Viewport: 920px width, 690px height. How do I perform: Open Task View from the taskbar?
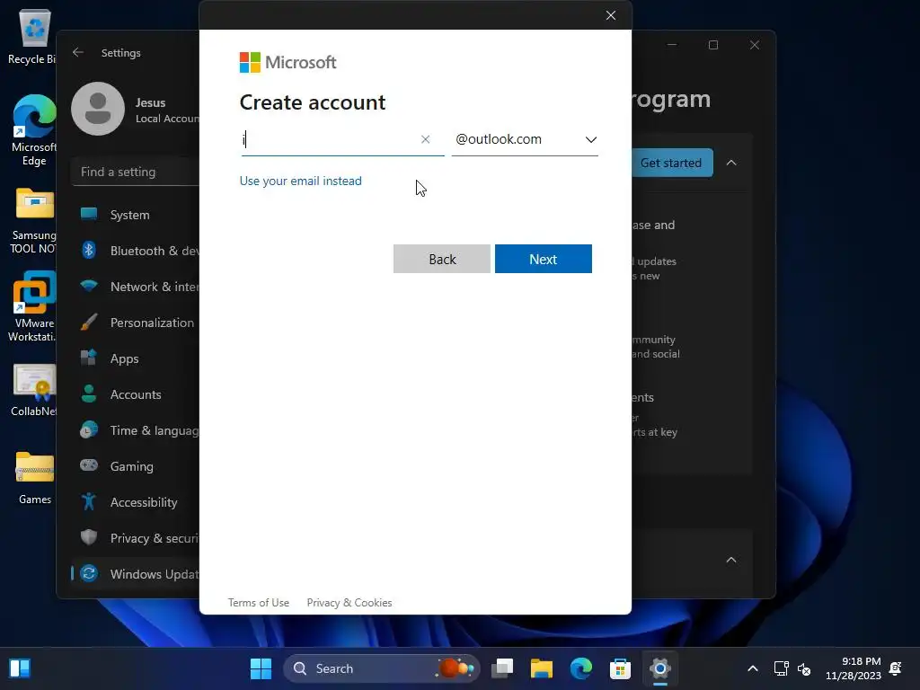(502, 668)
